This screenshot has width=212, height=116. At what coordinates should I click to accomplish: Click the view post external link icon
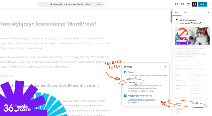click(177, 4)
